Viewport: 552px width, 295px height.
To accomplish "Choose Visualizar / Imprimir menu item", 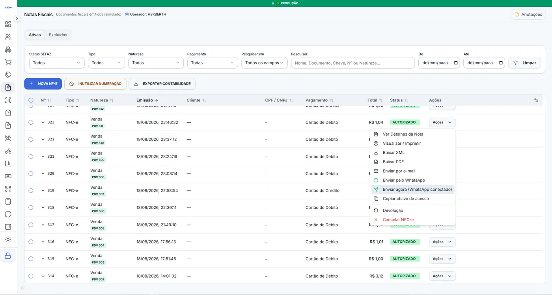I will [413, 143].
